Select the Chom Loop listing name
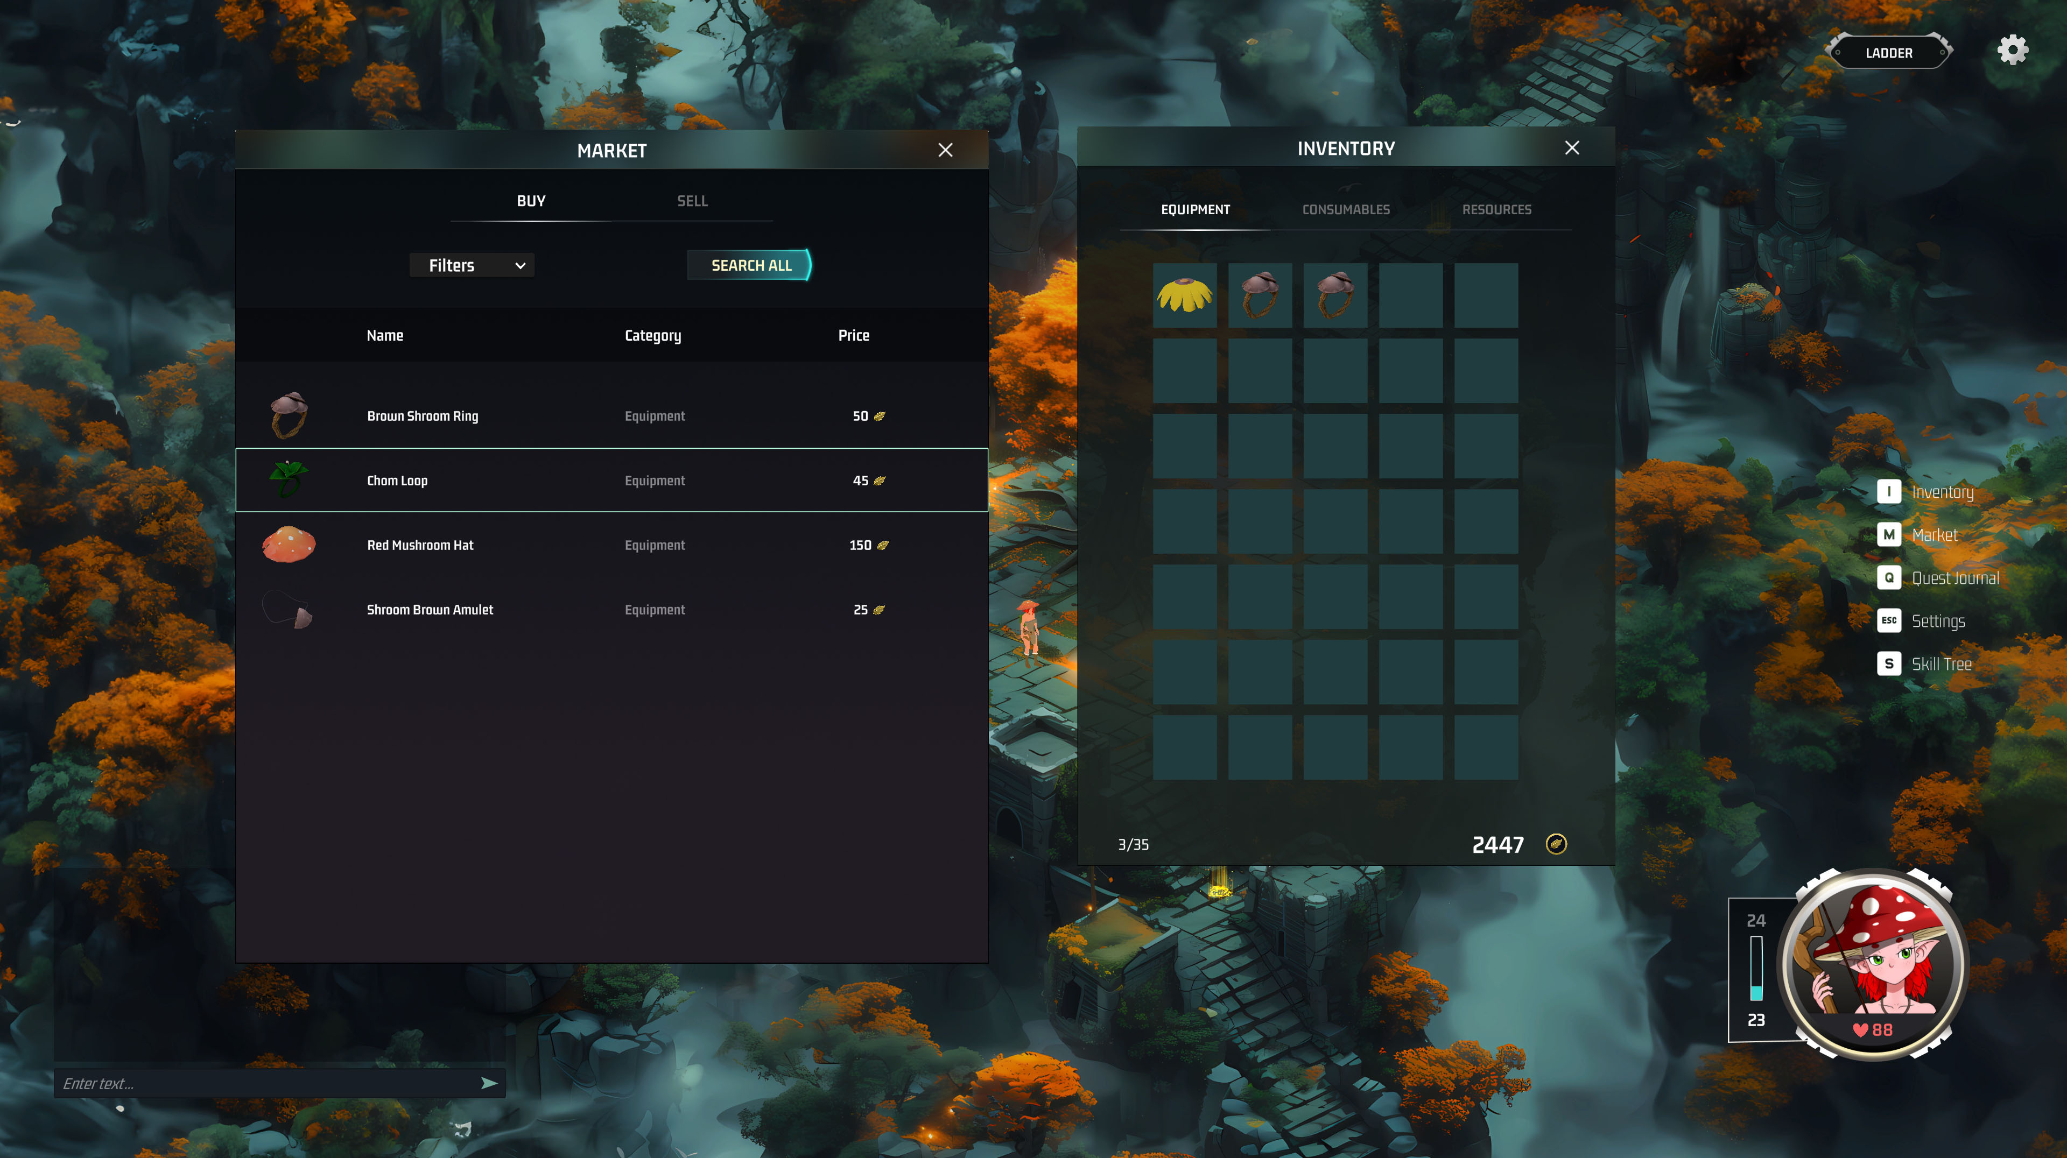The width and height of the screenshot is (2067, 1158). pos(397,481)
